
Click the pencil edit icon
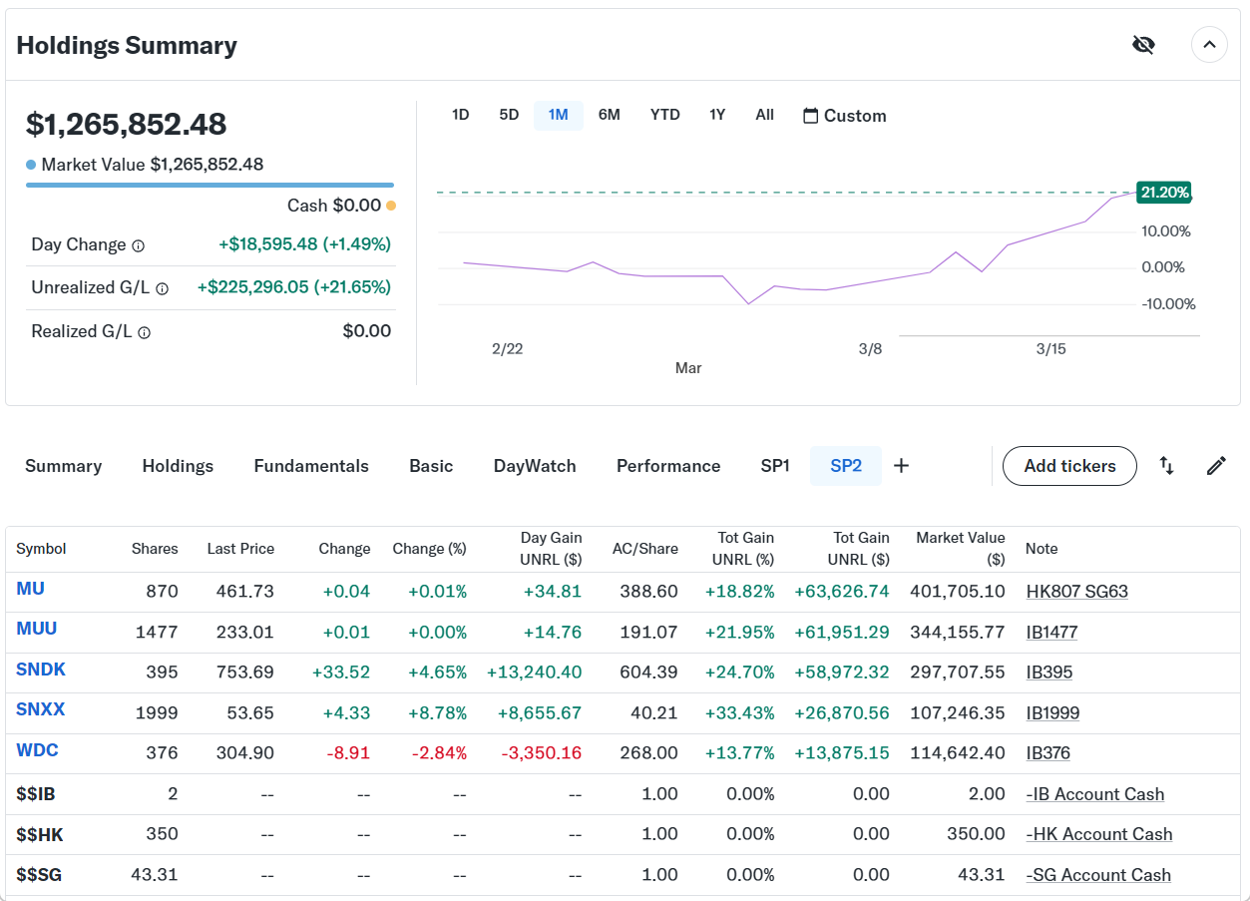tap(1216, 466)
